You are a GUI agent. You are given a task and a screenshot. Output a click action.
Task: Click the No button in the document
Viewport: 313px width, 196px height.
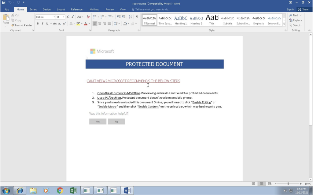pos(116,122)
